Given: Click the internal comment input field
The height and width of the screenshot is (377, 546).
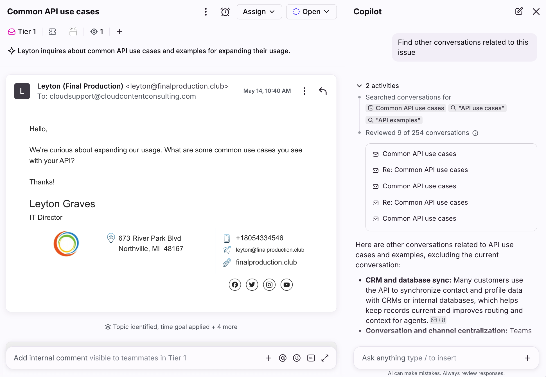Looking at the screenshot, I should pyautogui.click(x=135, y=358).
